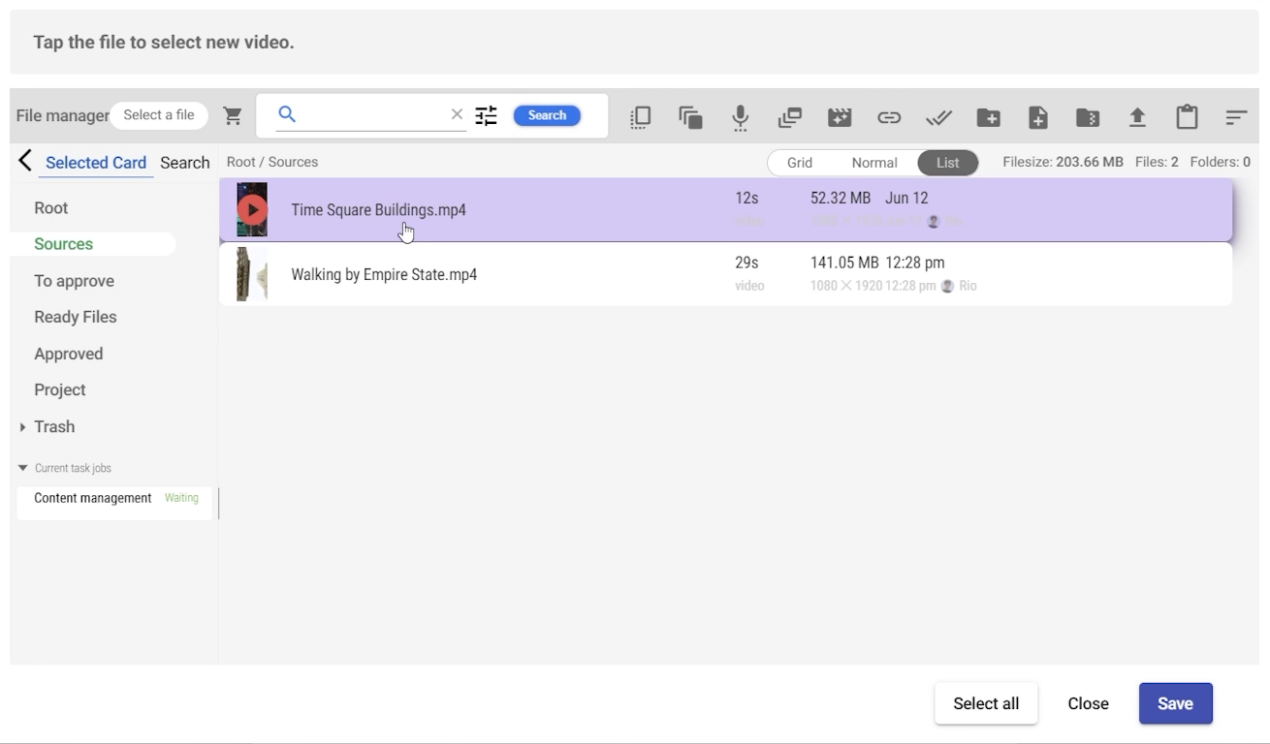Screen dimensions: 1270x744
Task: Collapse the Current task jobs section
Action: pos(23,468)
